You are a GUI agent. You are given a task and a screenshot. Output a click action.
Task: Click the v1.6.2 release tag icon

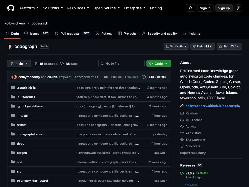[182, 173]
